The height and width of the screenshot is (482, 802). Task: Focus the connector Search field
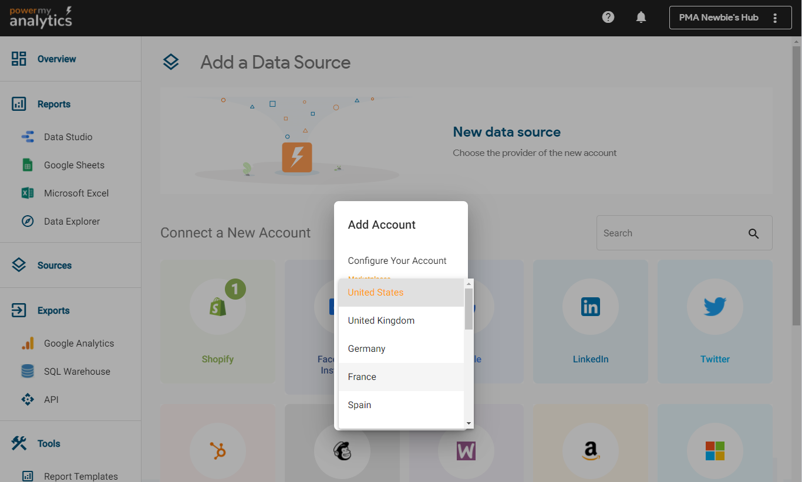coord(672,233)
